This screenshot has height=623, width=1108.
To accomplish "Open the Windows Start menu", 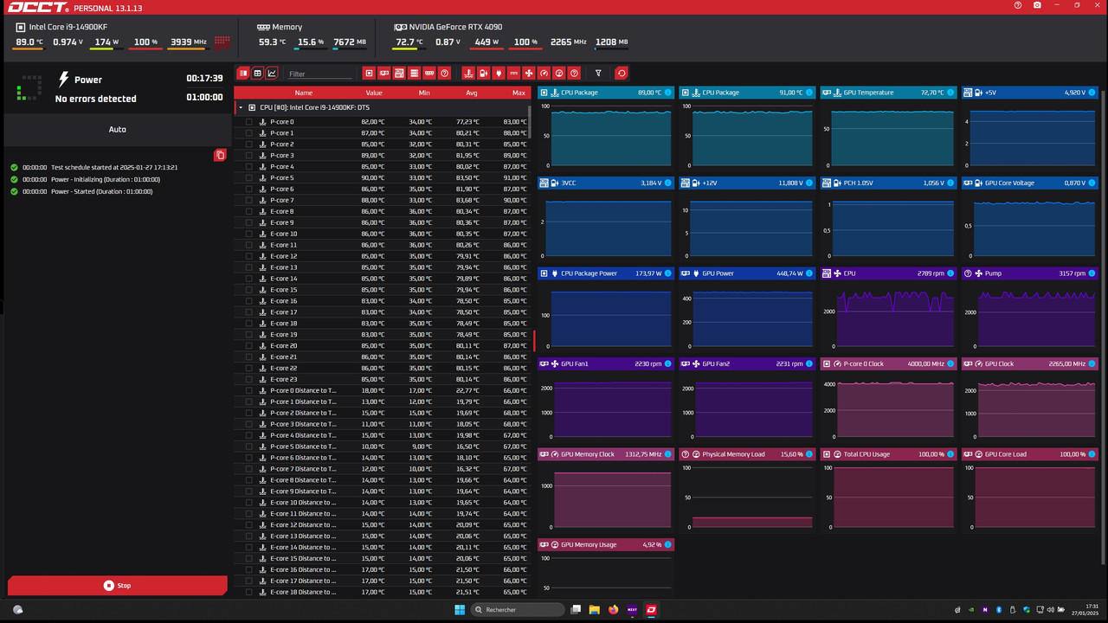I will click(460, 610).
